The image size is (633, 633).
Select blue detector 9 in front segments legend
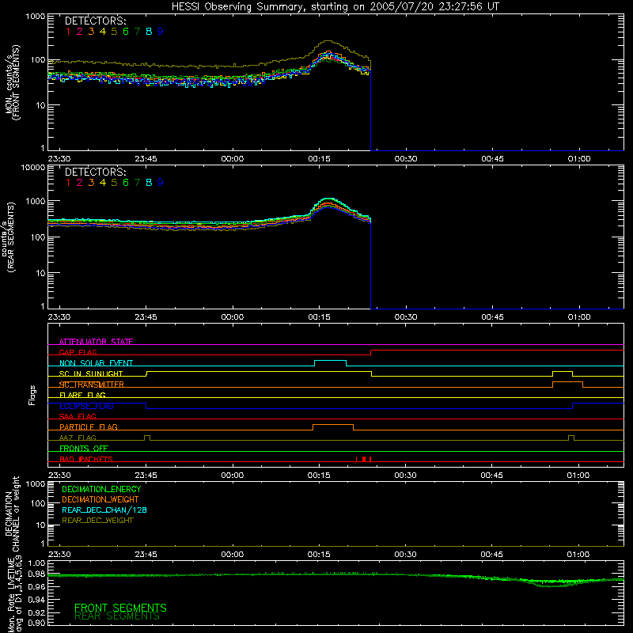[x=161, y=32]
